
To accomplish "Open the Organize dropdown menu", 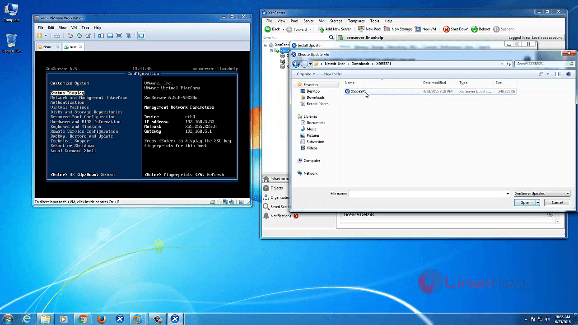I will click(x=306, y=74).
